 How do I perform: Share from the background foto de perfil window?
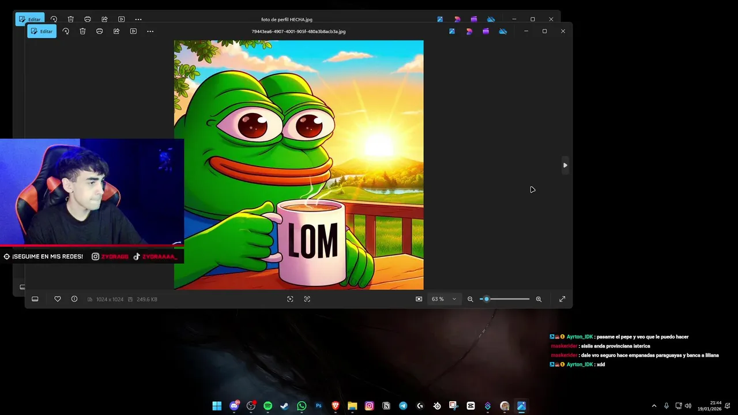point(104,19)
